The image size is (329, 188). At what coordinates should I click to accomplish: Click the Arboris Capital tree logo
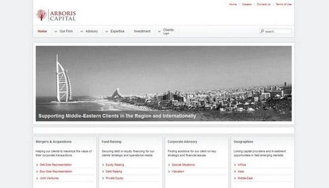(x=41, y=15)
